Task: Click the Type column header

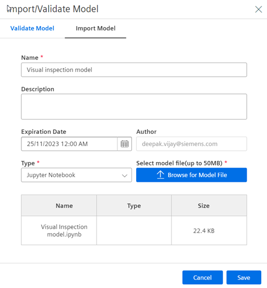Action: 134,205
